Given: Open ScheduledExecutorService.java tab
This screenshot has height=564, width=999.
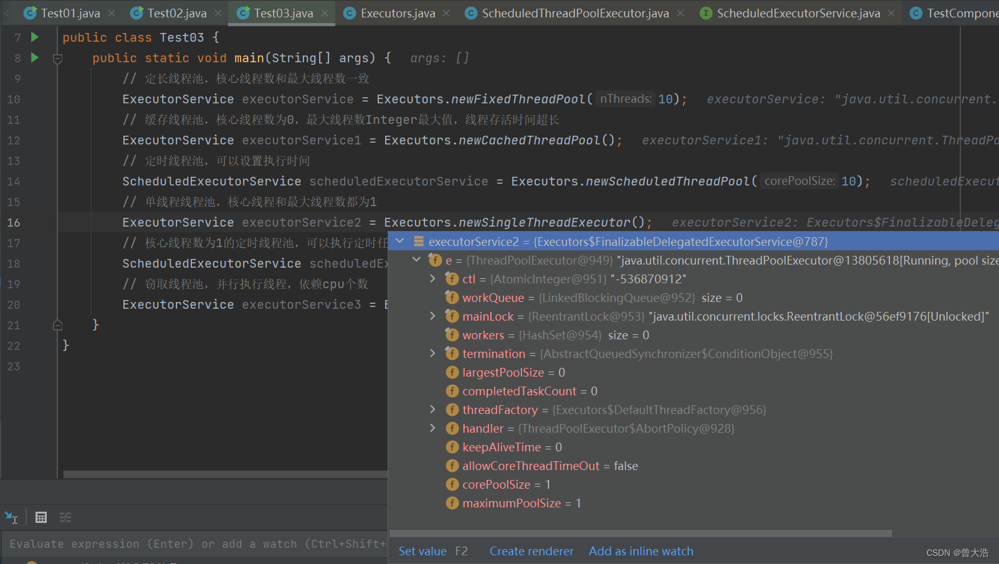Looking at the screenshot, I should pos(798,13).
